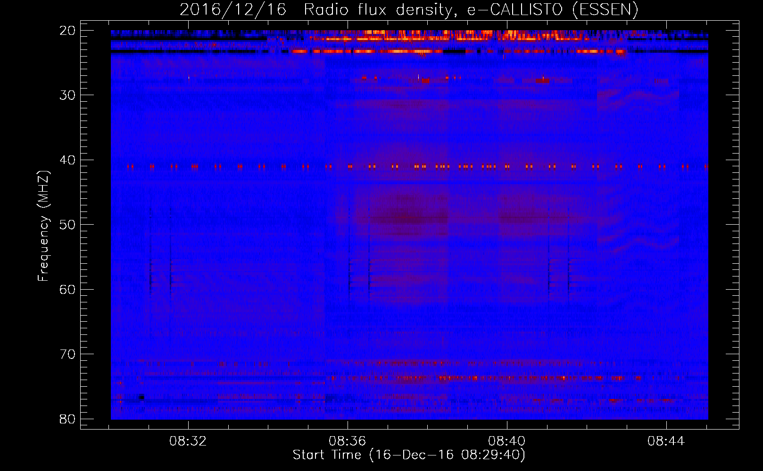Click the y-axis tick label '40'

(68, 160)
